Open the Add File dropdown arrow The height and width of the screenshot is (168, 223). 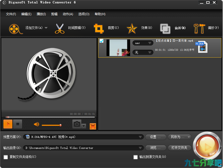[x=46, y=28]
